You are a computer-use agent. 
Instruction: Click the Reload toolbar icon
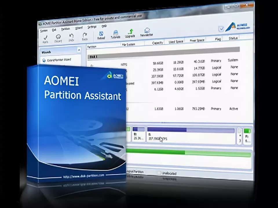pyautogui.click(x=101, y=35)
